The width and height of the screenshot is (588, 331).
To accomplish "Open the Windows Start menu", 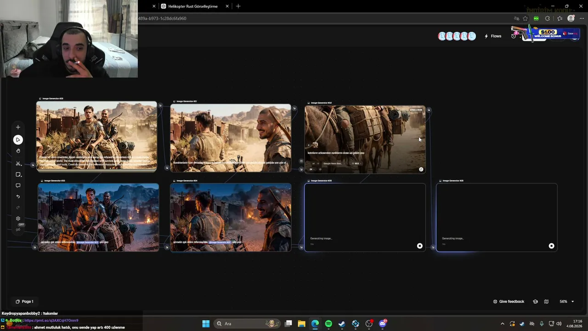I will (206, 324).
